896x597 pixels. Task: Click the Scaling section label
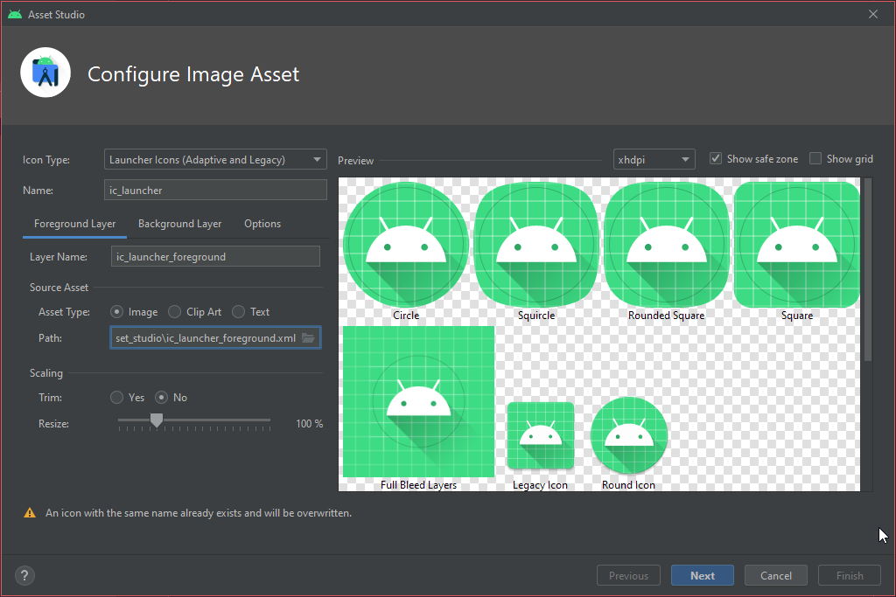coord(46,372)
